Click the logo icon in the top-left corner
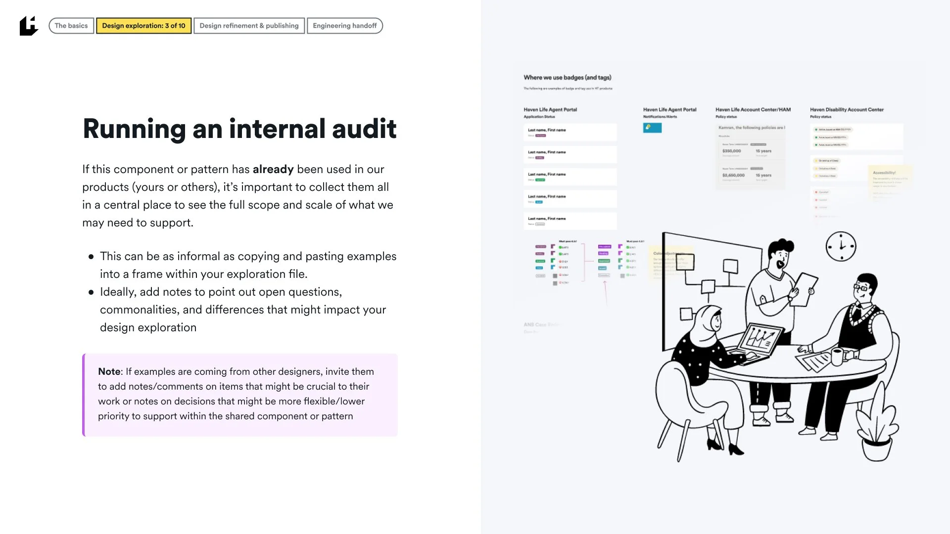This screenshot has height=534, width=950. 30,26
